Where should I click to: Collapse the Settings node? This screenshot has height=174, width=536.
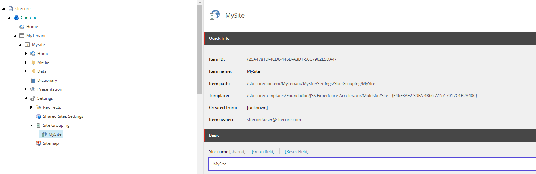pos(26,98)
